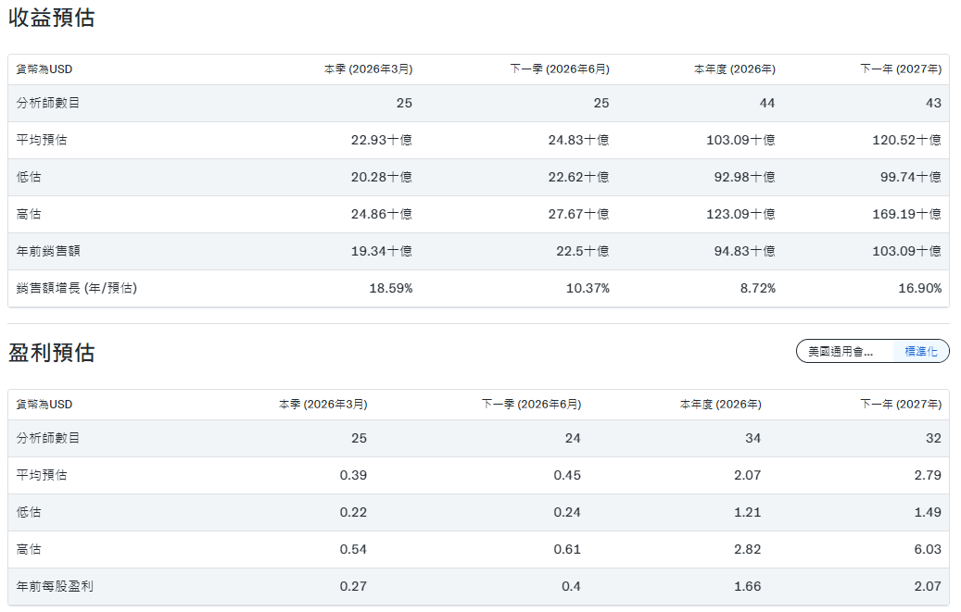Select the 年前每股盈利 row label
This screenshot has height=612, width=961.
tap(55, 586)
